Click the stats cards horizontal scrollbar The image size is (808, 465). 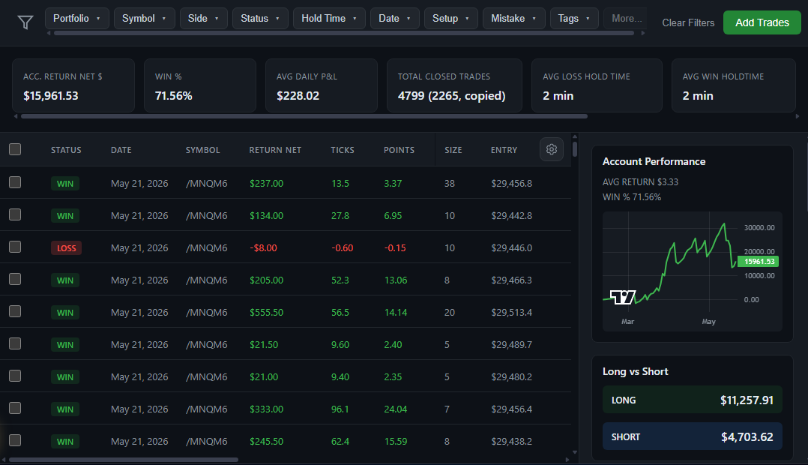(304, 116)
